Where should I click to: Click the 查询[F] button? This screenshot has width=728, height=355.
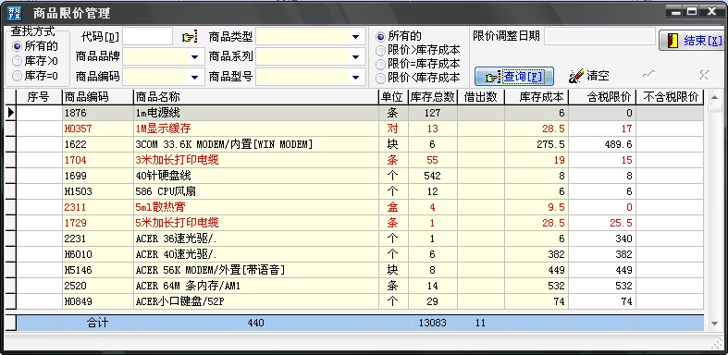tap(514, 77)
